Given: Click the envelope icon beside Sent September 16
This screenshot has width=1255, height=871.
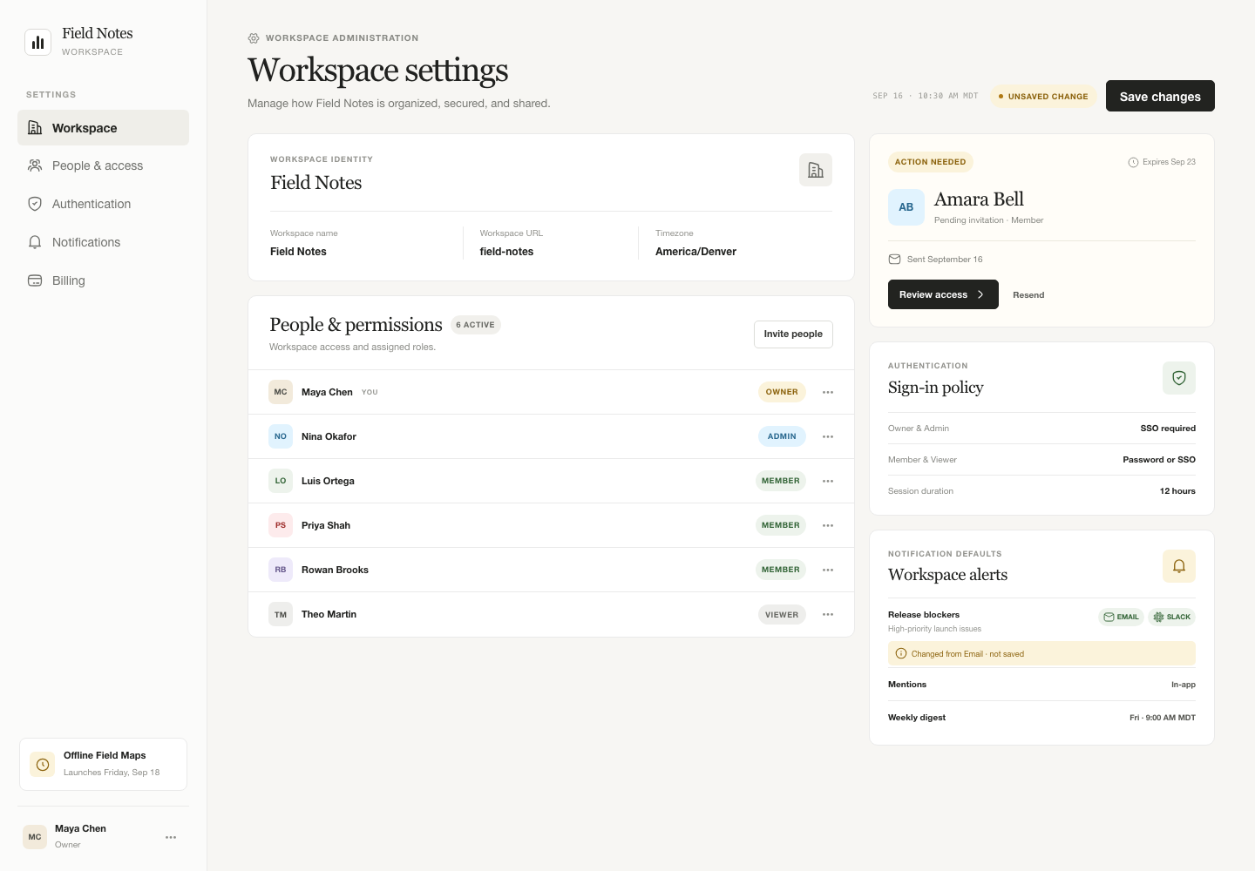Looking at the screenshot, I should point(894,259).
